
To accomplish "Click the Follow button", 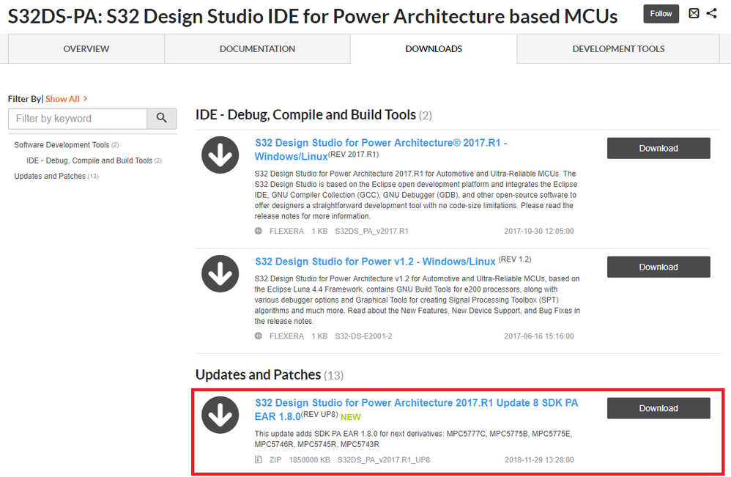I will coord(661,14).
